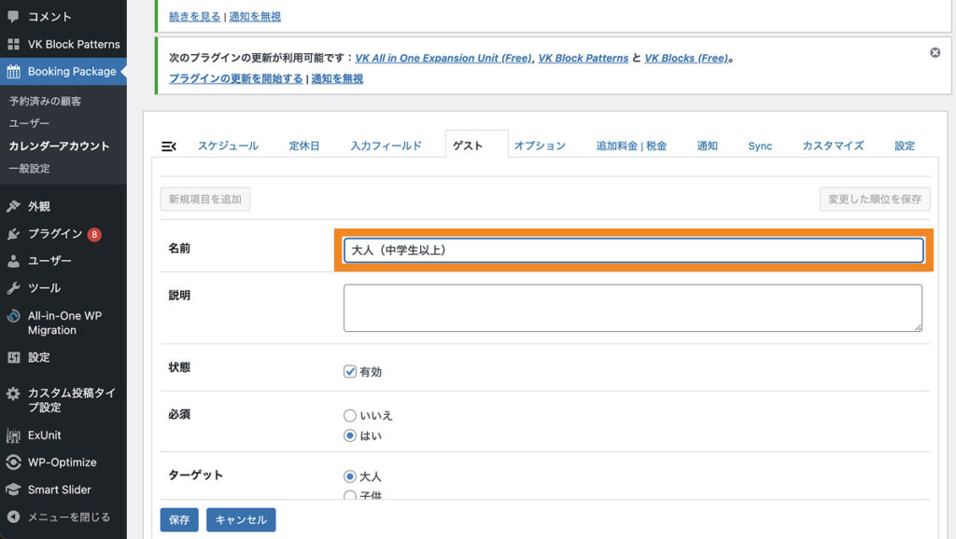Click the VK Block Patterns sidebar icon
This screenshot has height=539, width=956.
[13, 44]
